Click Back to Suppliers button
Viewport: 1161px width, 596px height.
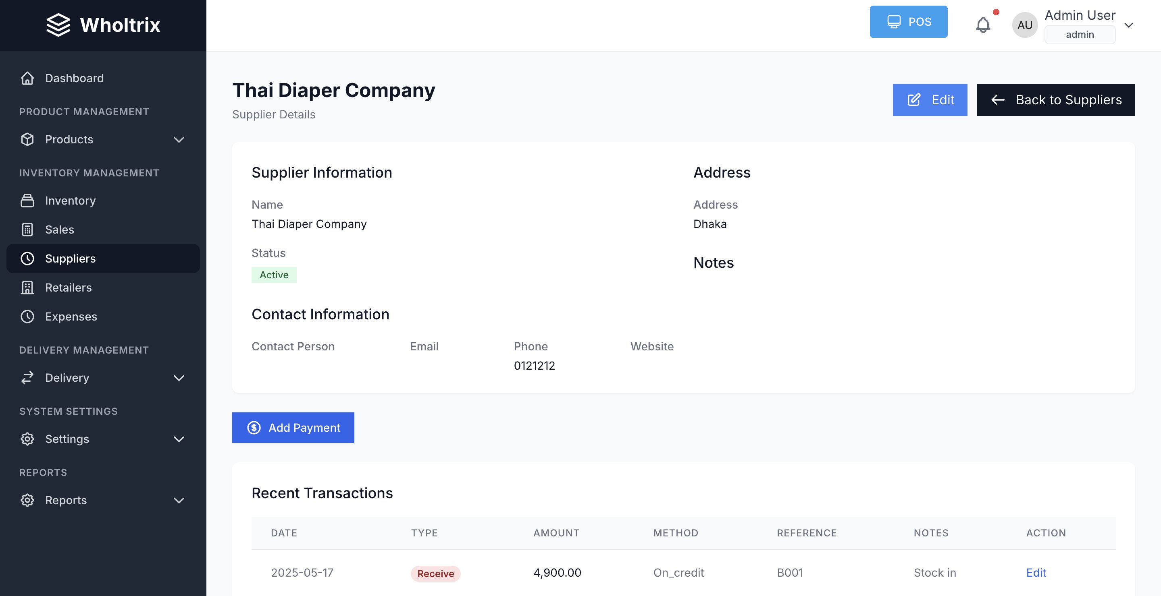(1055, 100)
